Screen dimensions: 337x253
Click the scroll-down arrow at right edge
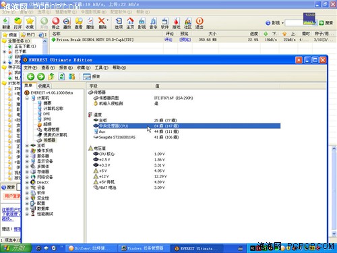334,234
